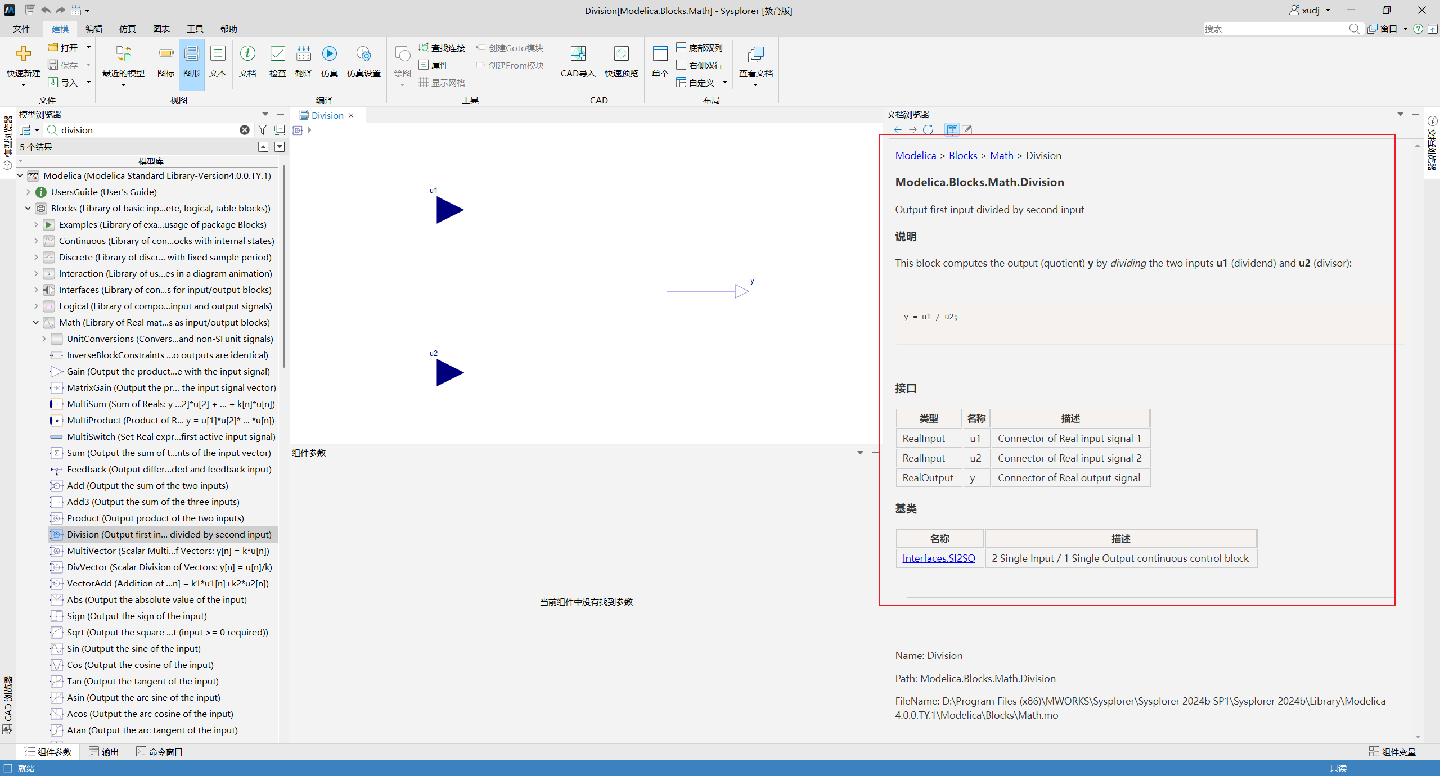
Task: Open the 自定义 layout dropdown
Action: point(725,83)
